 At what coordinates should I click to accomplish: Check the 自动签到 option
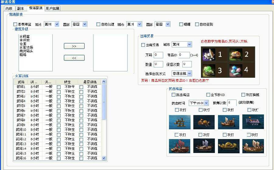click(x=197, y=24)
